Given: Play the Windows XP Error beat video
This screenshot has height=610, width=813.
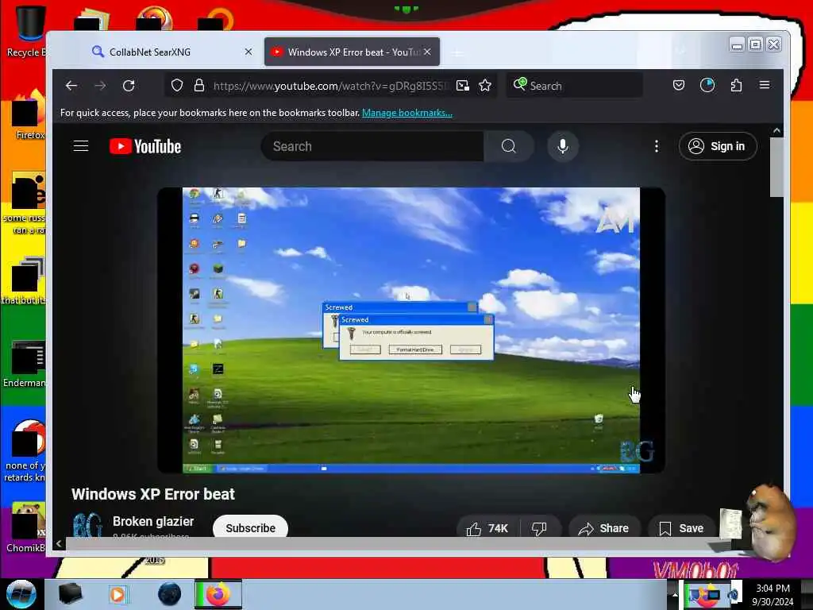Looking at the screenshot, I should [411, 330].
